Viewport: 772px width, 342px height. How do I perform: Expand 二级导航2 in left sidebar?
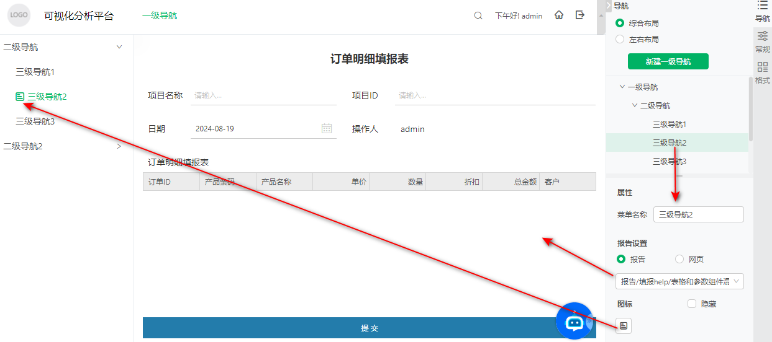pos(119,146)
